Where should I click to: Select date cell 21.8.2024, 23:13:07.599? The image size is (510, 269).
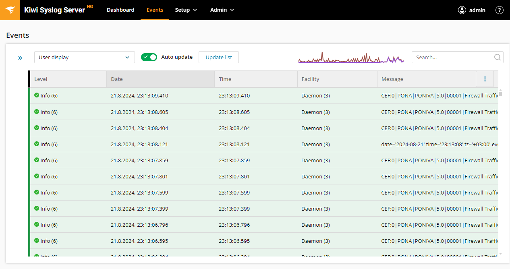point(139,192)
